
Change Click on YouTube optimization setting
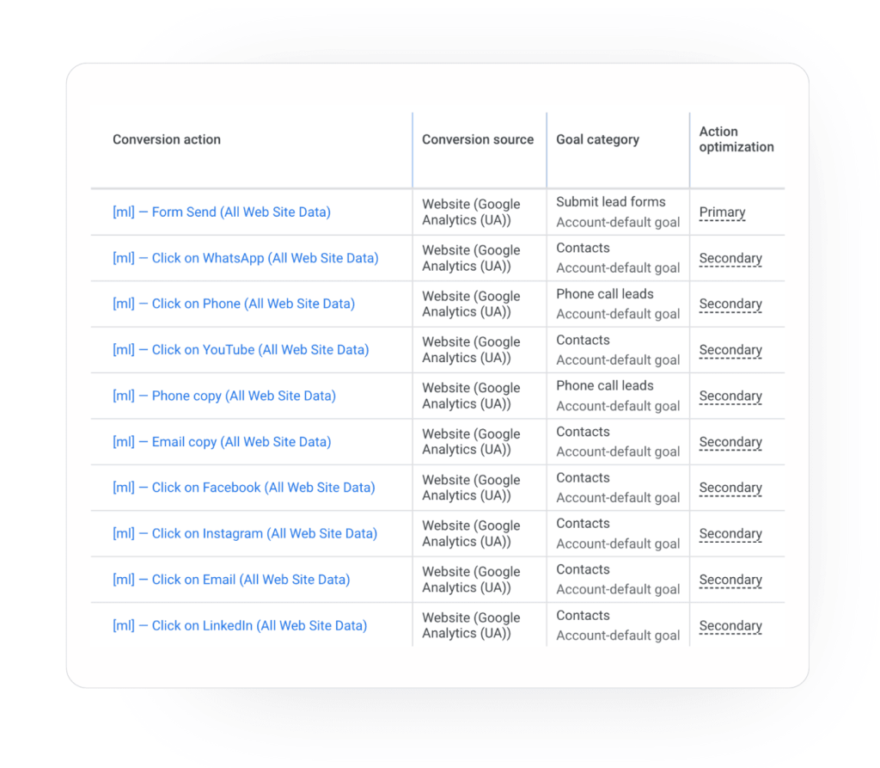(730, 350)
